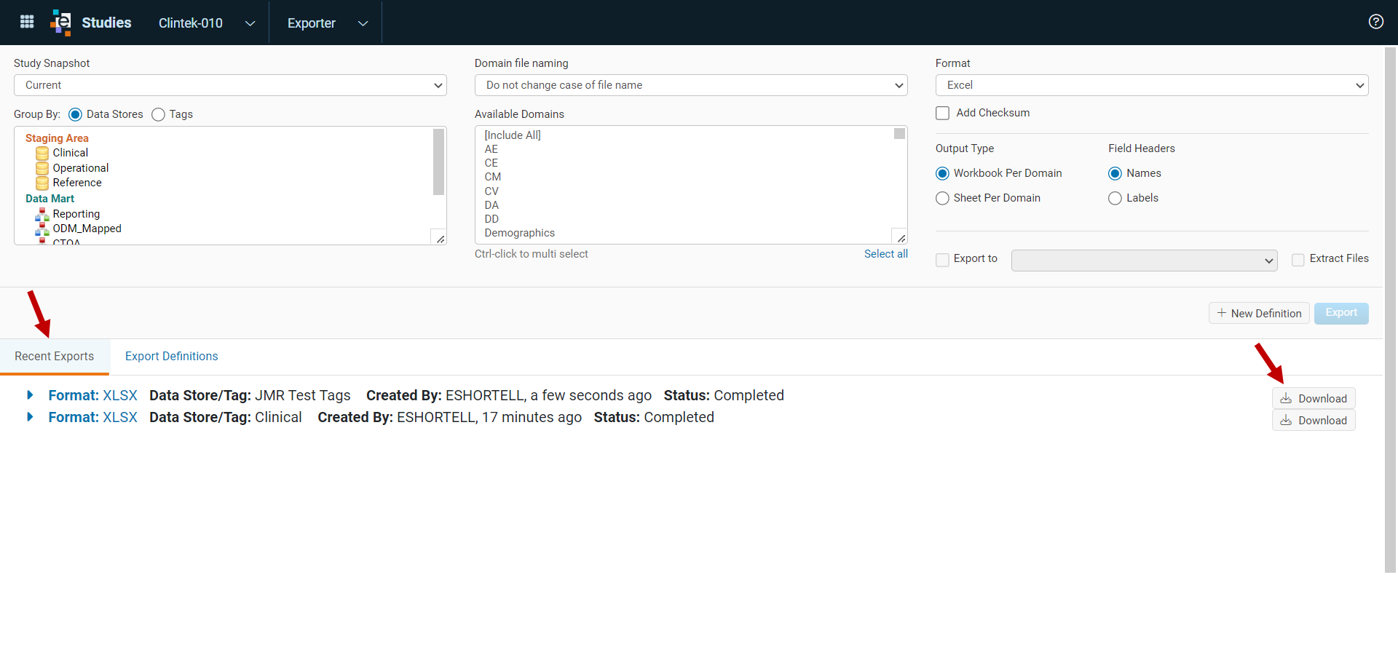The height and width of the screenshot is (655, 1398).
Task: Enable the Add Checksum checkbox
Action: [942, 113]
